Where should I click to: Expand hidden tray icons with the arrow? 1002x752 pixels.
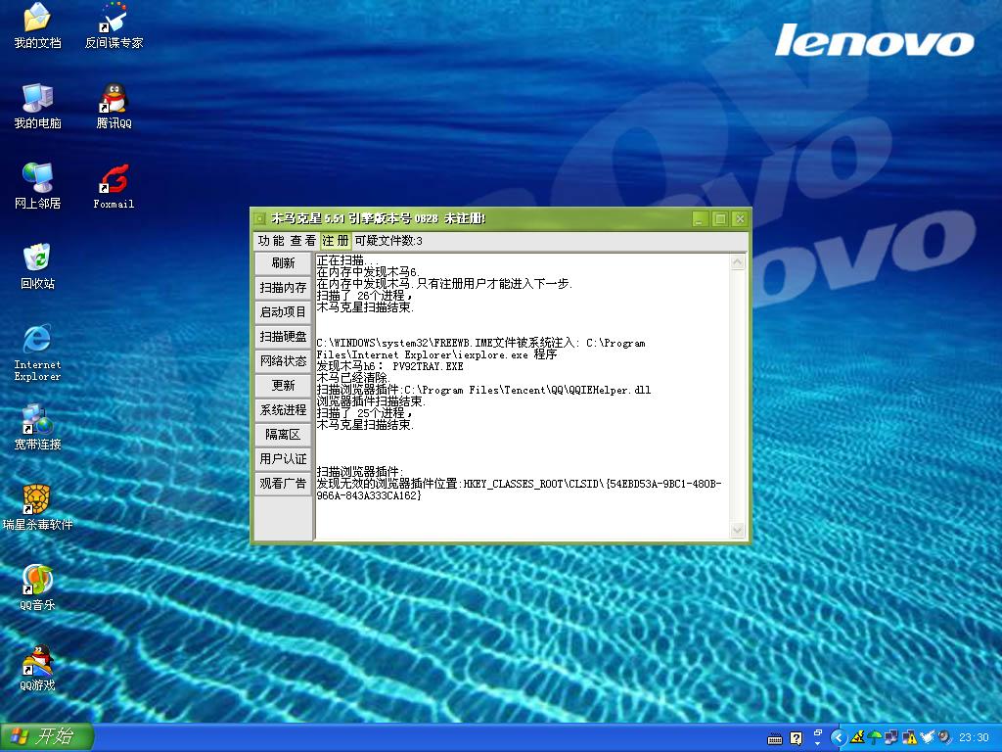click(x=839, y=738)
